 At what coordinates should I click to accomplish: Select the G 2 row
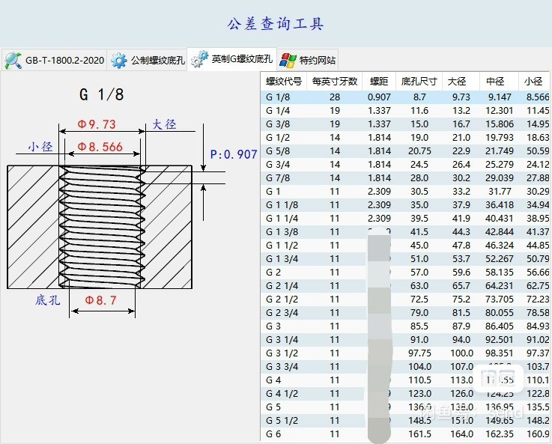405,273
